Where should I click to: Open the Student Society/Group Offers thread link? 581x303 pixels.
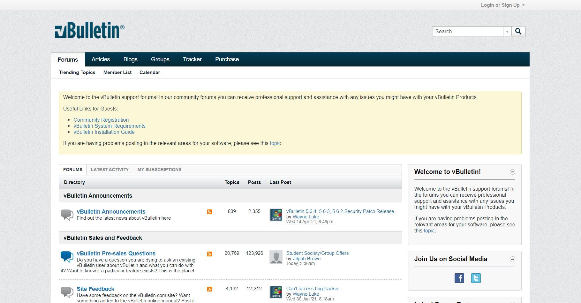[x=317, y=253]
